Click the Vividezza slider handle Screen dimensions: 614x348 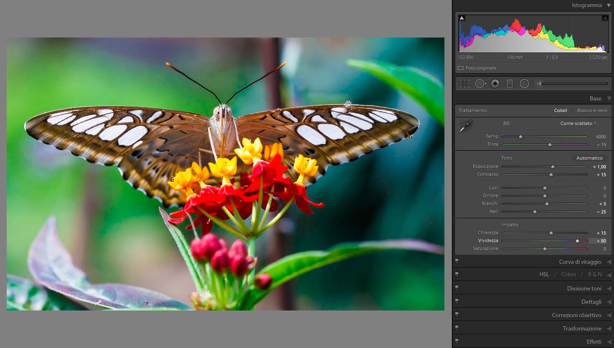pyautogui.click(x=578, y=241)
